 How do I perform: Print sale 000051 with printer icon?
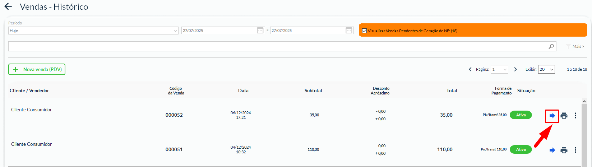(x=564, y=150)
